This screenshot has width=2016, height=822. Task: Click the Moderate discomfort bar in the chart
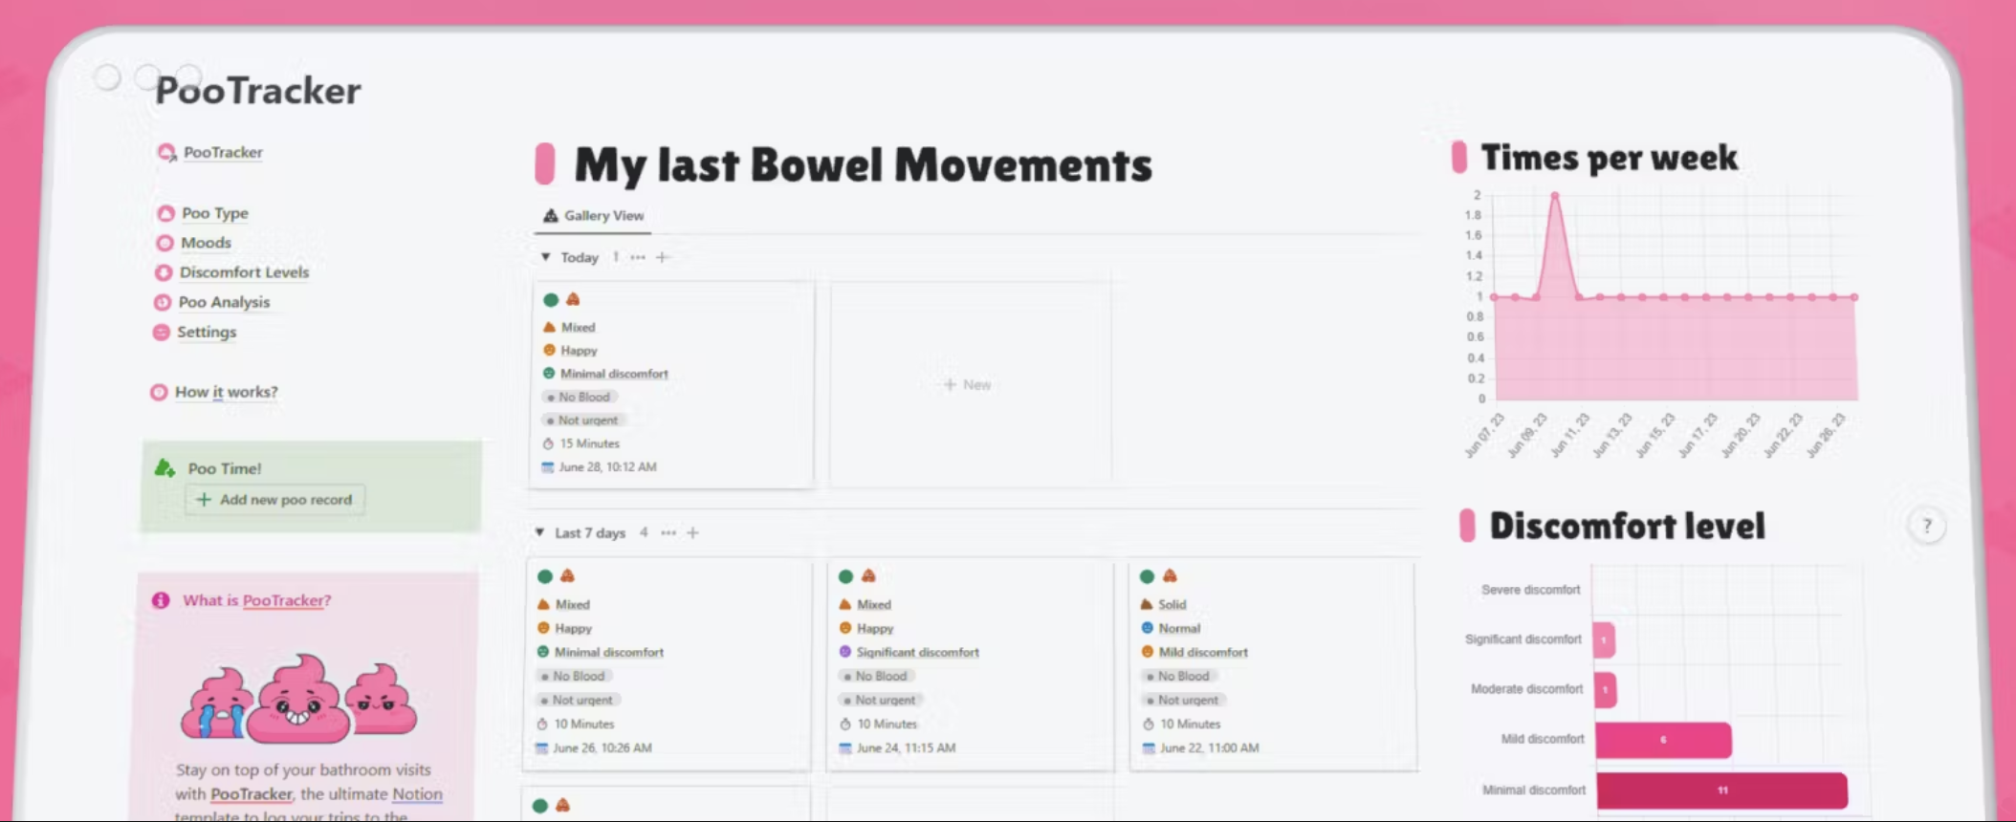tap(1605, 690)
